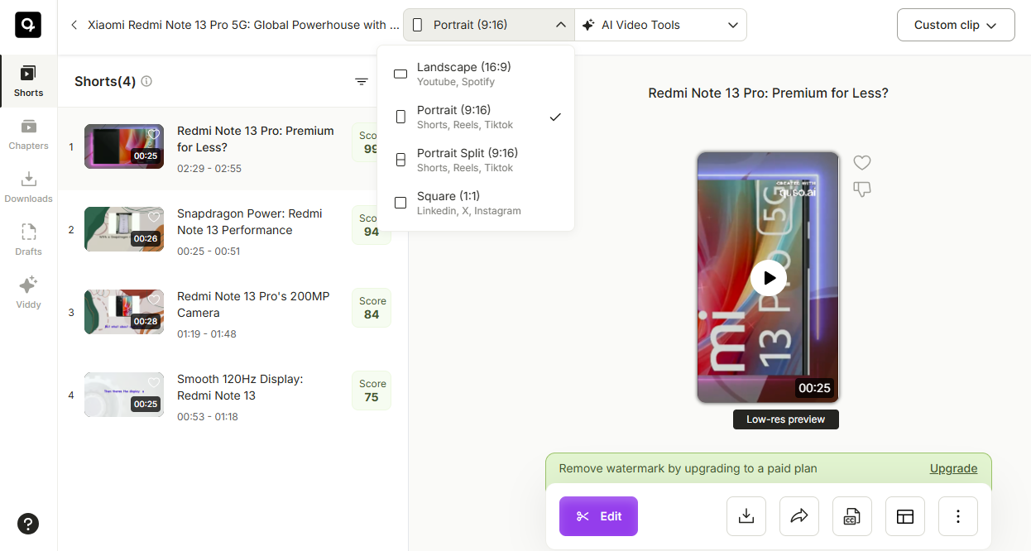The image size is (1031, 551).
Task: Click the Low-res preview label
Action: point(785,419)
